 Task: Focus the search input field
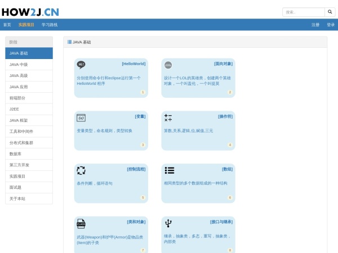click(x=303, y=12)
